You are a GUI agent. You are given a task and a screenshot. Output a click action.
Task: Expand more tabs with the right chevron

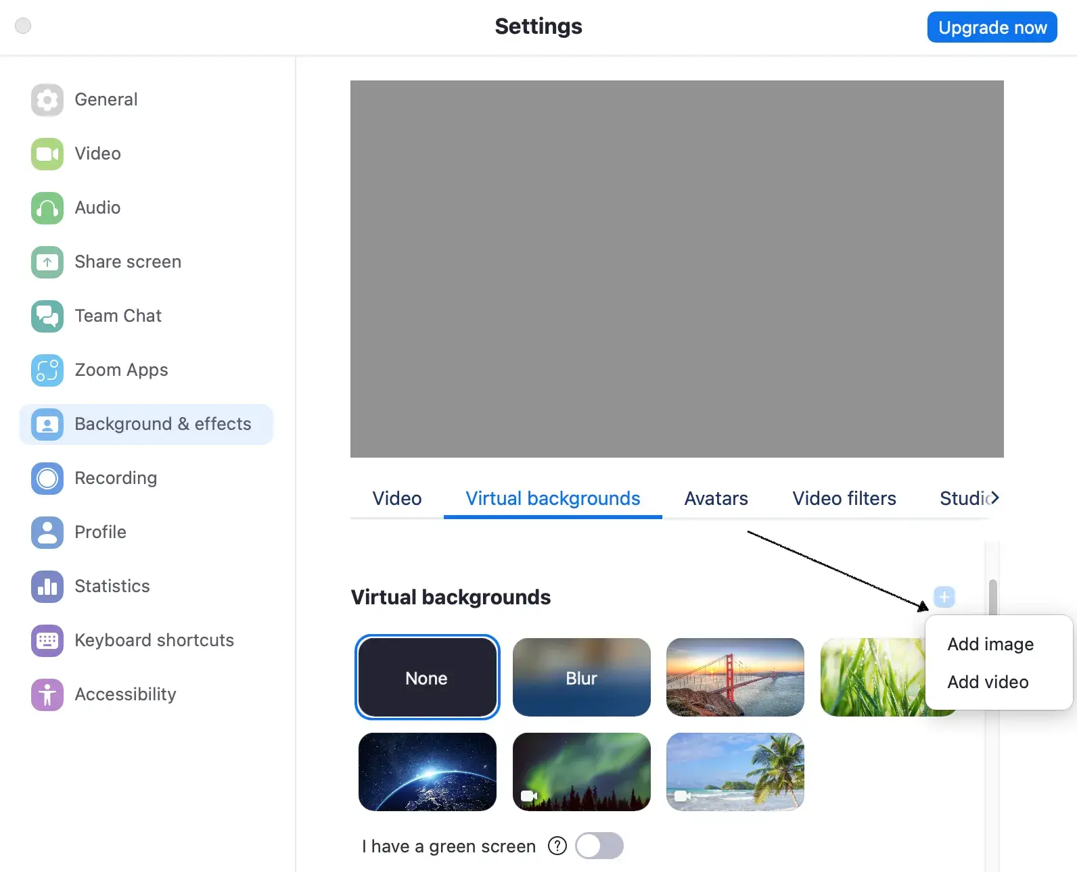click(x=994, y=498)
